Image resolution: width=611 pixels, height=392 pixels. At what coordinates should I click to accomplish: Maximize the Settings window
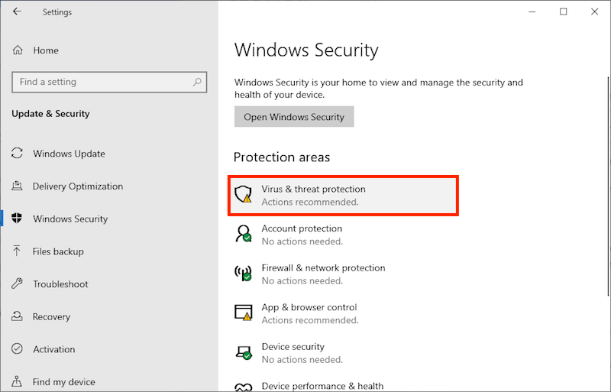pos(564,11)
